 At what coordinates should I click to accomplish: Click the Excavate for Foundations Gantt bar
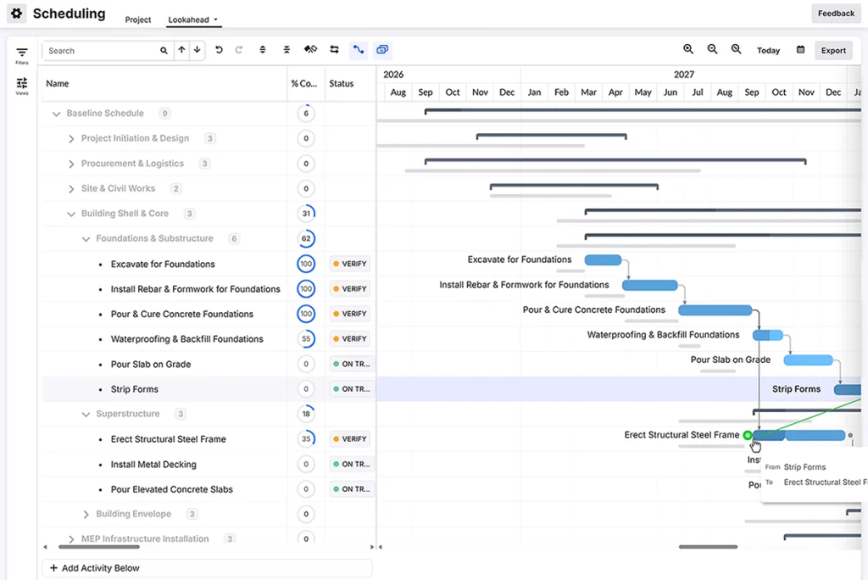603,259
